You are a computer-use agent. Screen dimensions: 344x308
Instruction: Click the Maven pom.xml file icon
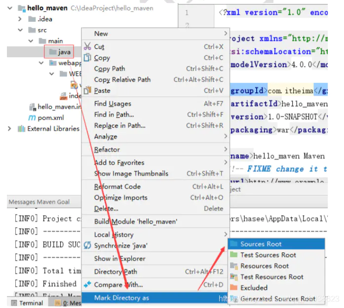coord(32,118)
